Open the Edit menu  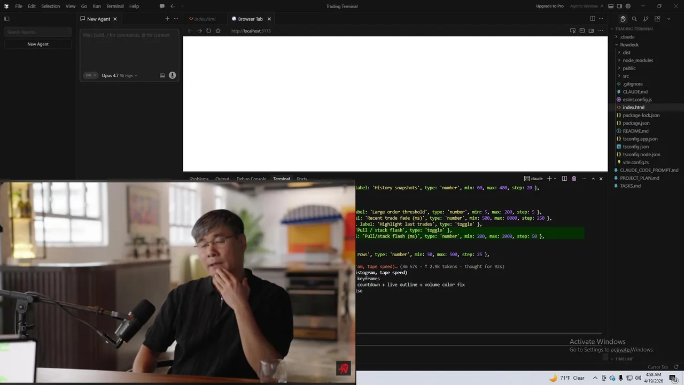tap(32, 6)
